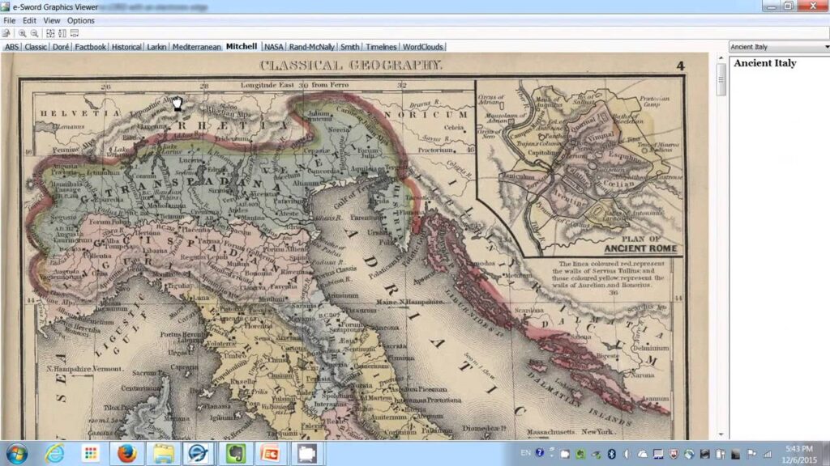Viewport: 830px width, 466px height.
Task: Switch to the NASA tab
Action: click(274, 47)
